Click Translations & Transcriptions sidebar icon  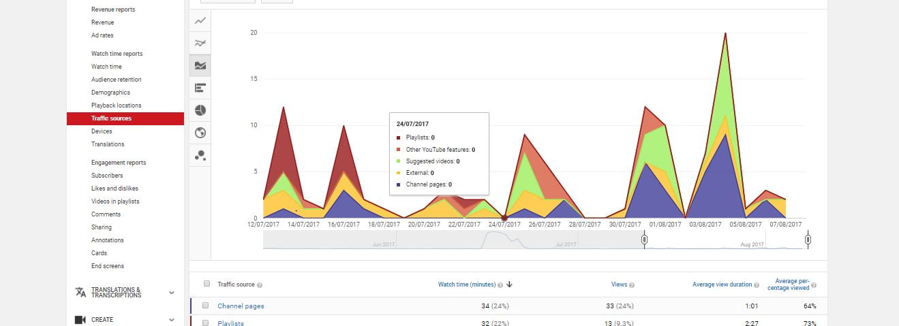(x=80, y=293)
